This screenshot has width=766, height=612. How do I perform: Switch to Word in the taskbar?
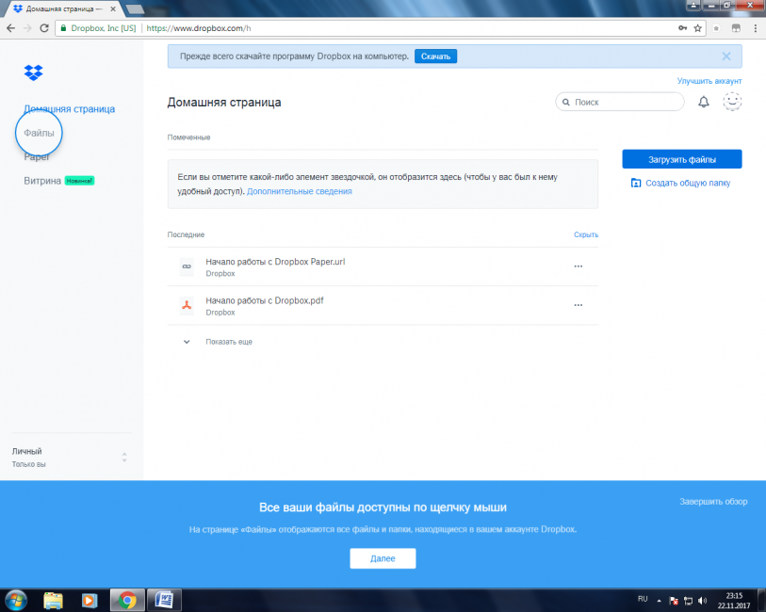tap(165, 601)
